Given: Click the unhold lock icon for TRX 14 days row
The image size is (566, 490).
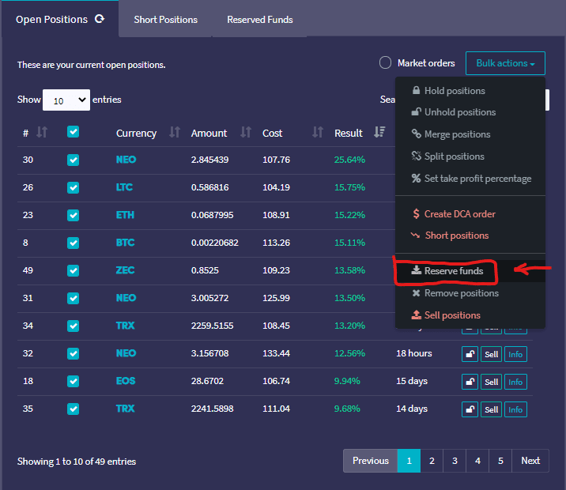Looking at the screenshot, I should click(x=470, y=409).
